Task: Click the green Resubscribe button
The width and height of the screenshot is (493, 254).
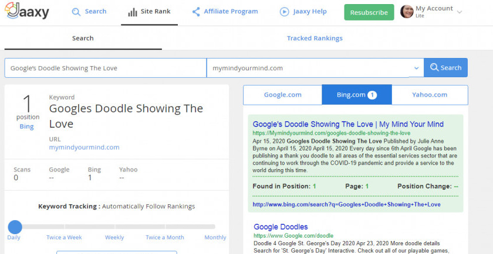Action: 369,12
